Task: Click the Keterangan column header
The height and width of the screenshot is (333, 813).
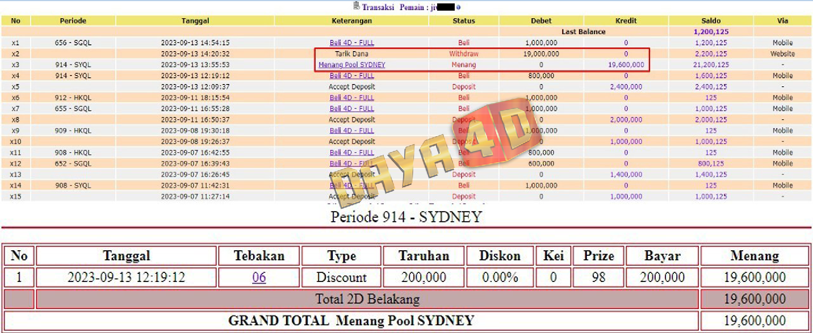Action: tap(351, 21)
